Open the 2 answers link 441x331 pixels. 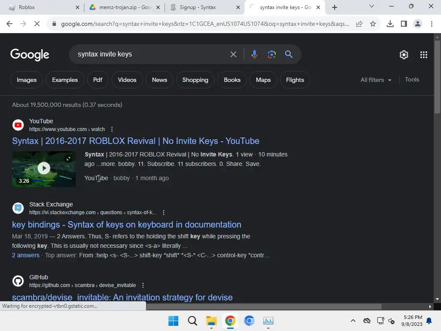click(25, 255)
